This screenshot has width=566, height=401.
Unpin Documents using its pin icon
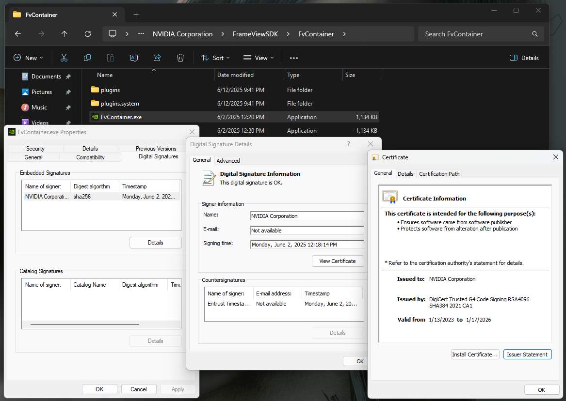tap(68, 77)
